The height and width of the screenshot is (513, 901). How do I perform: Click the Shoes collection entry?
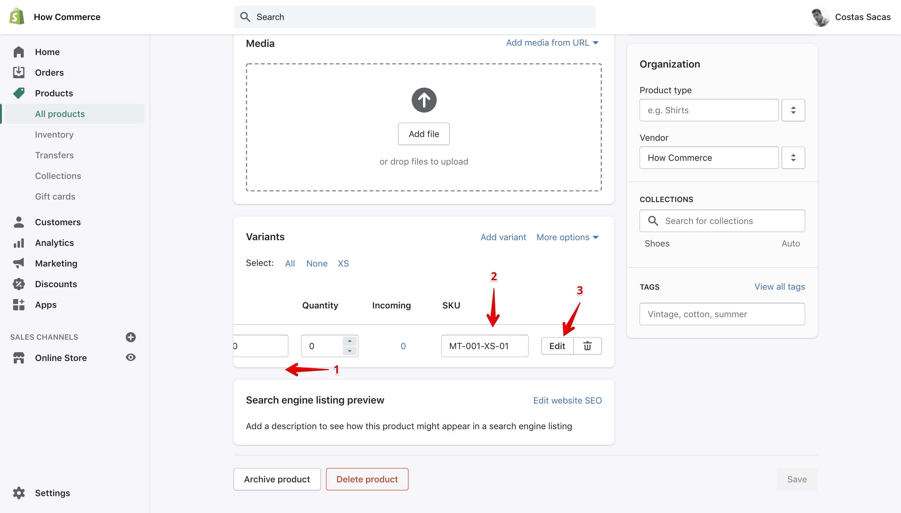[657, 243]
